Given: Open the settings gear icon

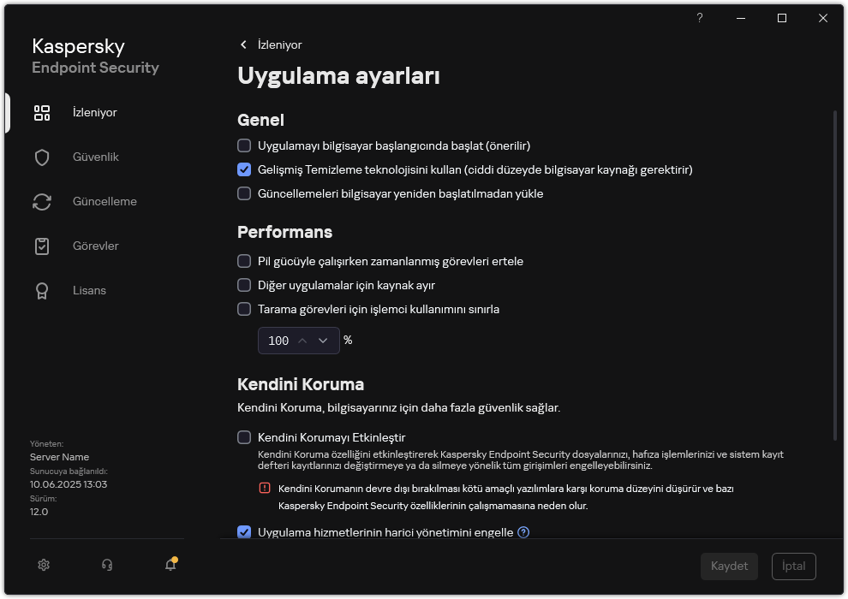Looking at the screenshot, I should [x=43, y=565].
